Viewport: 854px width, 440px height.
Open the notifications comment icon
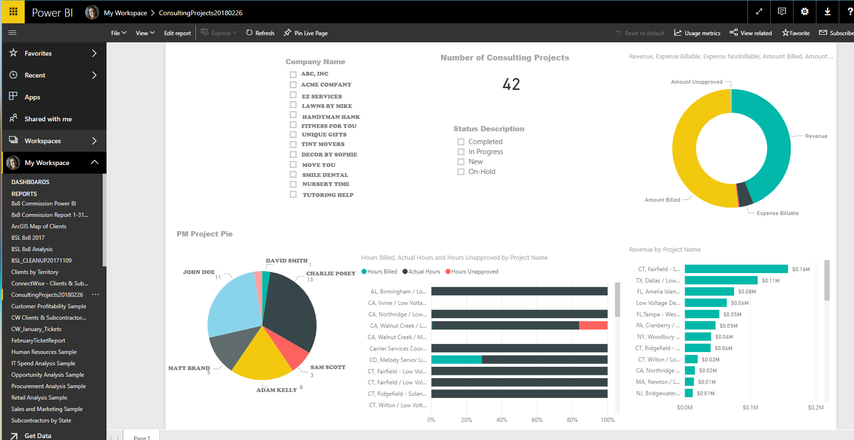click(782, 12)
